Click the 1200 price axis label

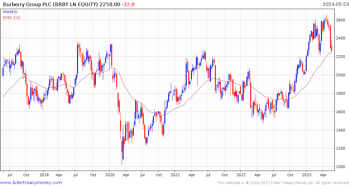341,148
